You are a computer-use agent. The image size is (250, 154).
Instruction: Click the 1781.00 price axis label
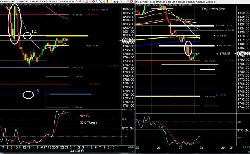[128, 105]
